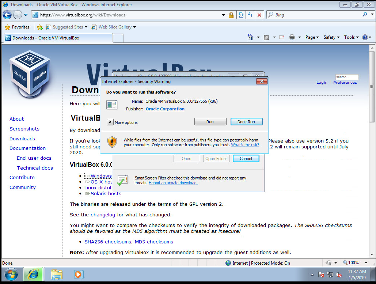This screenshot has width=376, height=284.
Task: Click the red Stop loading icon
Action: pyautogui.click(x=259, y=15)
